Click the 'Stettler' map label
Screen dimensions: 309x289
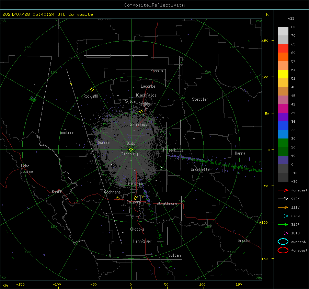tap(200, 99)
